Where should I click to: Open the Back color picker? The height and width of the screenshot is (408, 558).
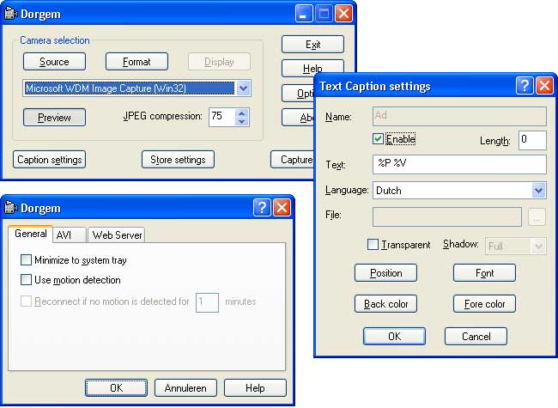click(x=385, y=304)
